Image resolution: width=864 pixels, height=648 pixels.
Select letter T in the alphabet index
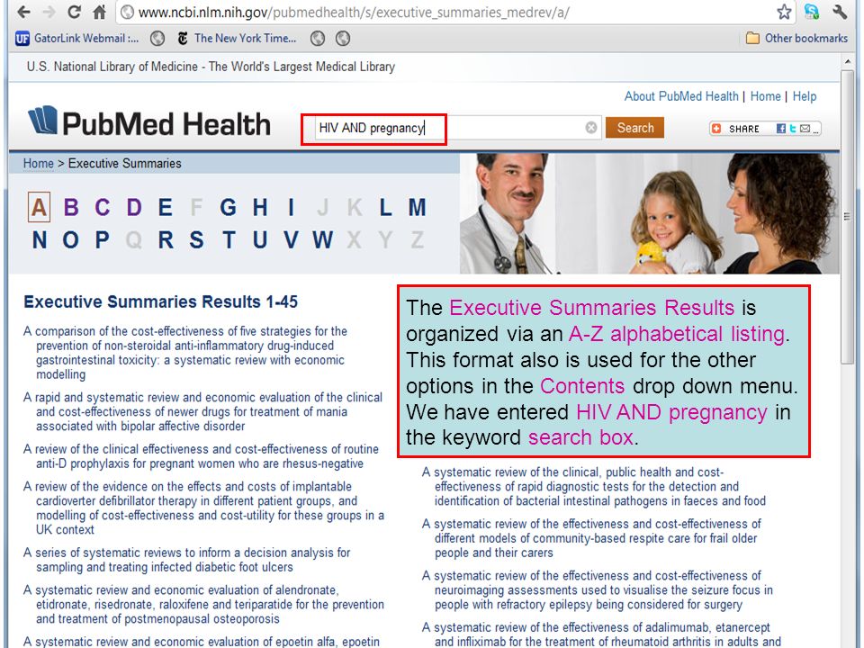(229, 239)
